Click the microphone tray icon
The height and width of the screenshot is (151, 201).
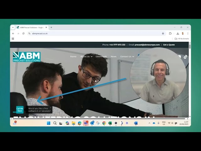pyautogui.click(x=158, y=123)
